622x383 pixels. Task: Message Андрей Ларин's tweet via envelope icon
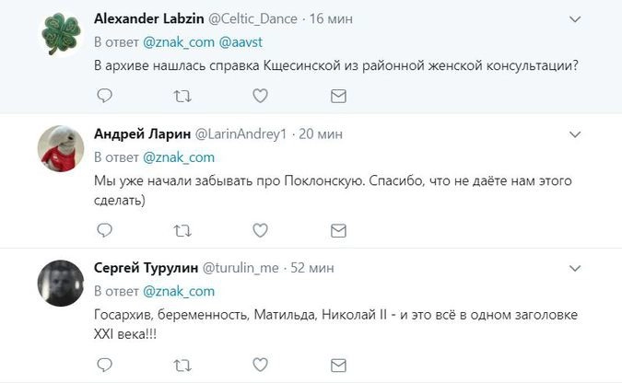click(338, 229)
